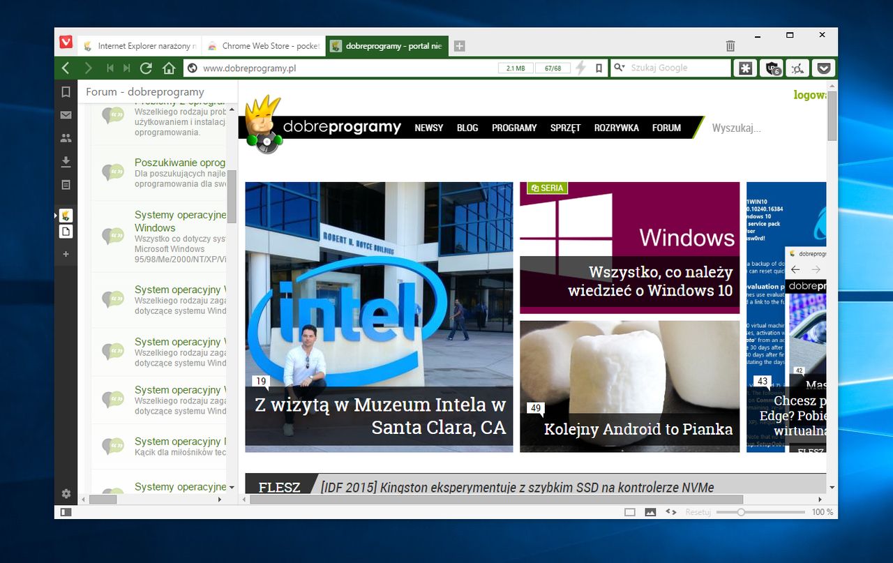
Task: Select the dobreprogramy web panel icon
Action: coord(66,216)
